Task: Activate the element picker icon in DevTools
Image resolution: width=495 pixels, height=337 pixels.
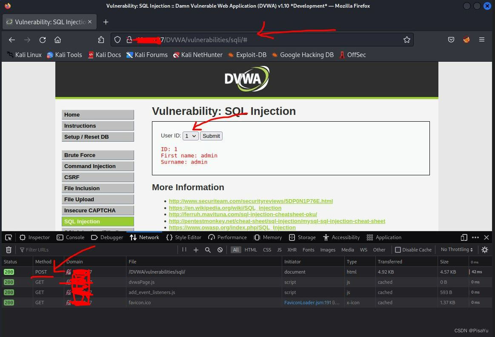Action: (9, 237)
